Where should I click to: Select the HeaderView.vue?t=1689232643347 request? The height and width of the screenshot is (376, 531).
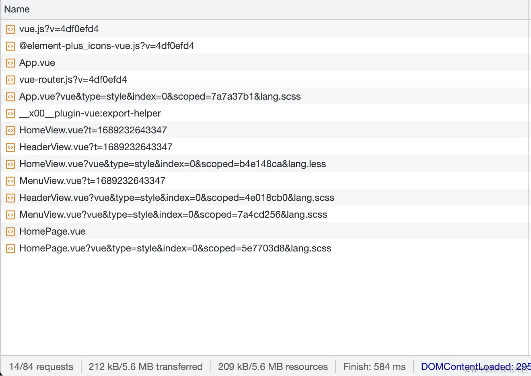[x=96, y=147]
